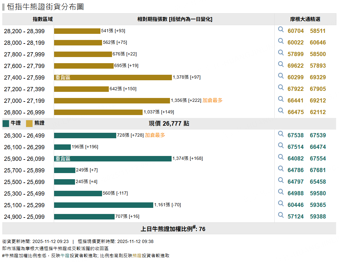Click the magnifier icon in 27,000 - 27,199 row

click(x=281, y=99)
